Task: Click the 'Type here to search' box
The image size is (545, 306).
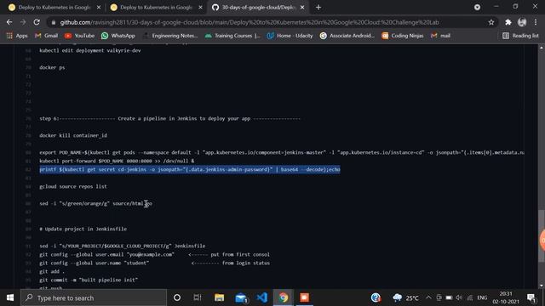Action: pos(94,297)
